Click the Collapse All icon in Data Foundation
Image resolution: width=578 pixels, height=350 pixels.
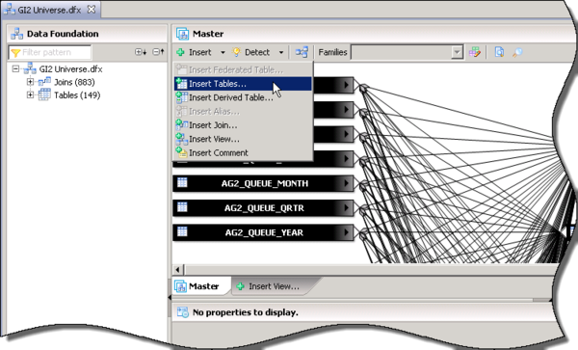(x=158, y=52)
